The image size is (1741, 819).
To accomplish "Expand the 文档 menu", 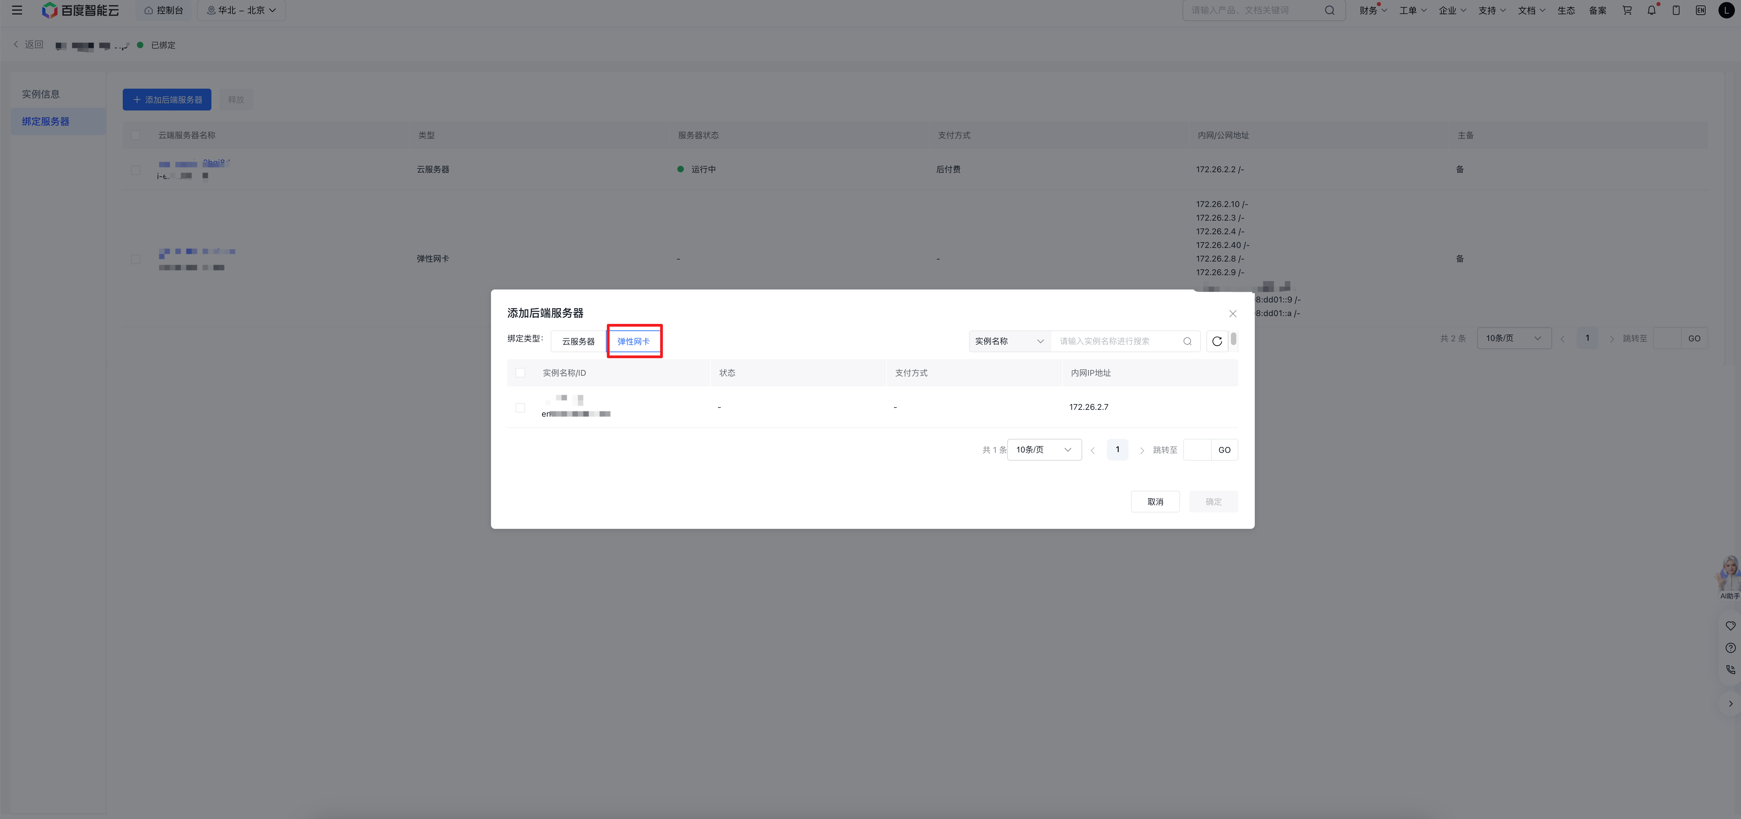I will coord(1532,10).
